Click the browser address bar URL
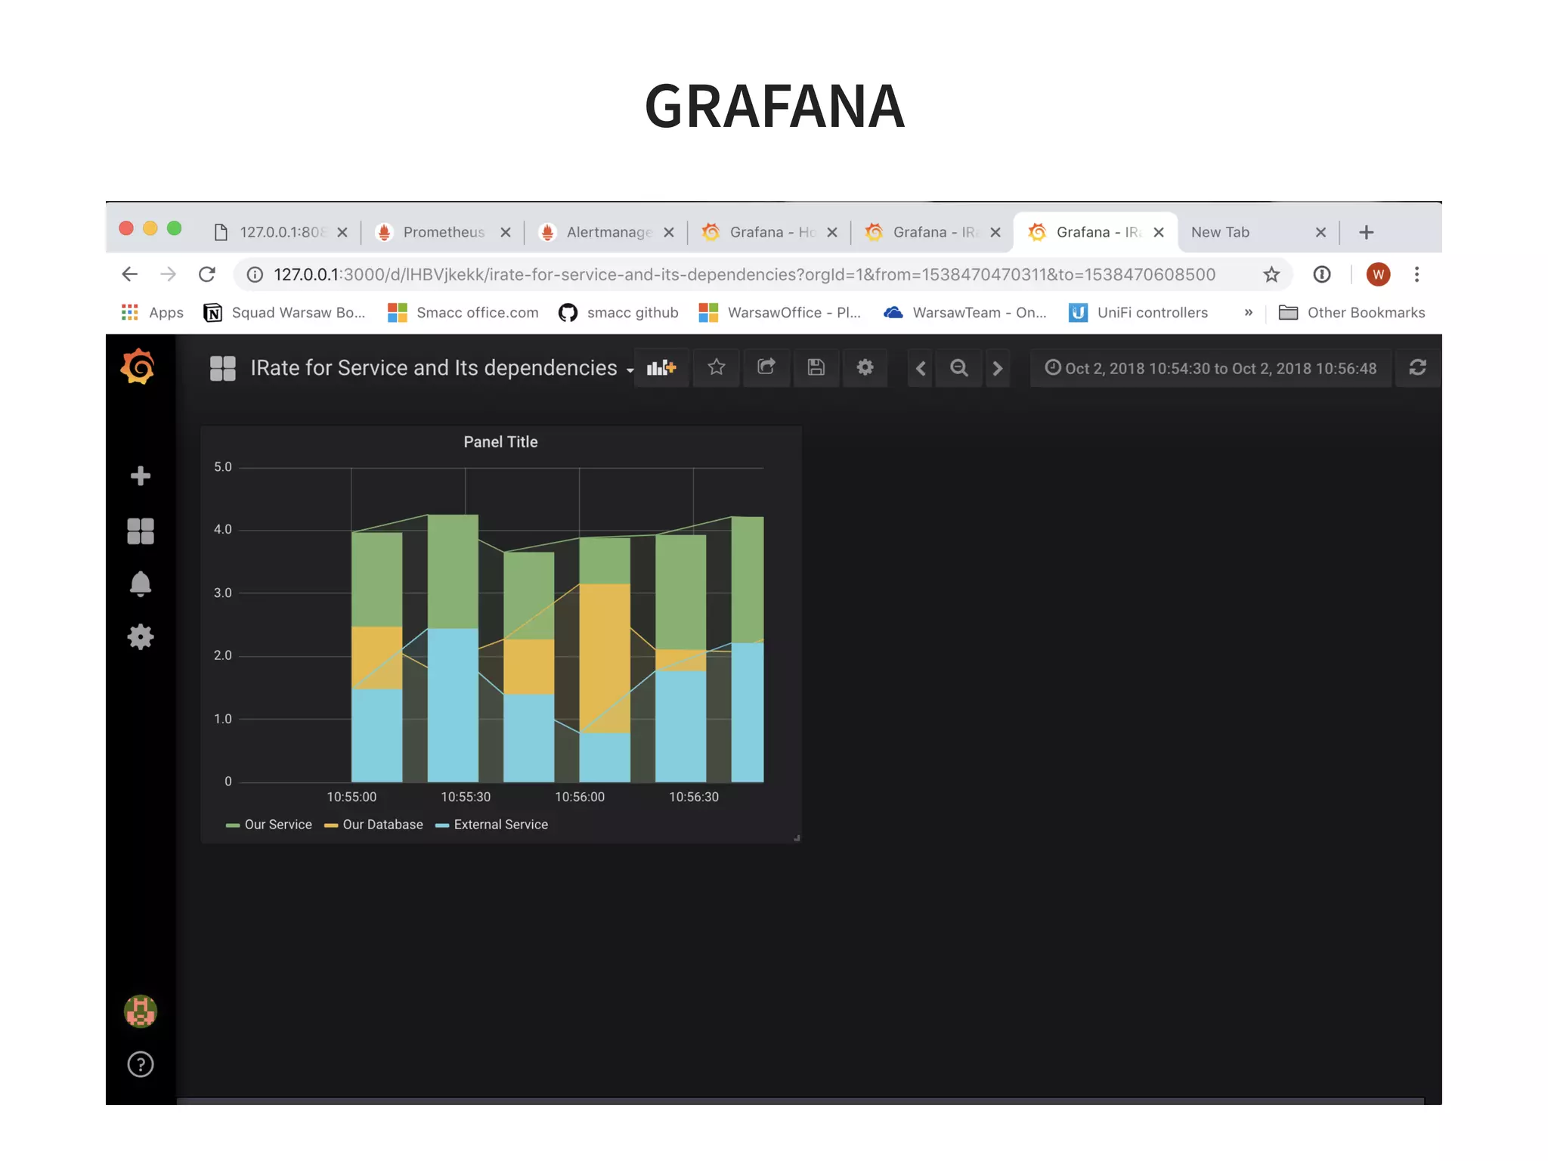This screenshot has width=1548, height=1161. pos(744,274)
